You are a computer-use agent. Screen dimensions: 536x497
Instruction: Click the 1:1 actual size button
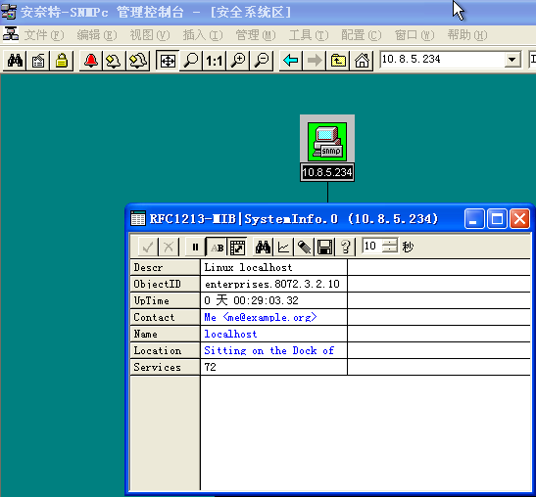click(215, 61)
